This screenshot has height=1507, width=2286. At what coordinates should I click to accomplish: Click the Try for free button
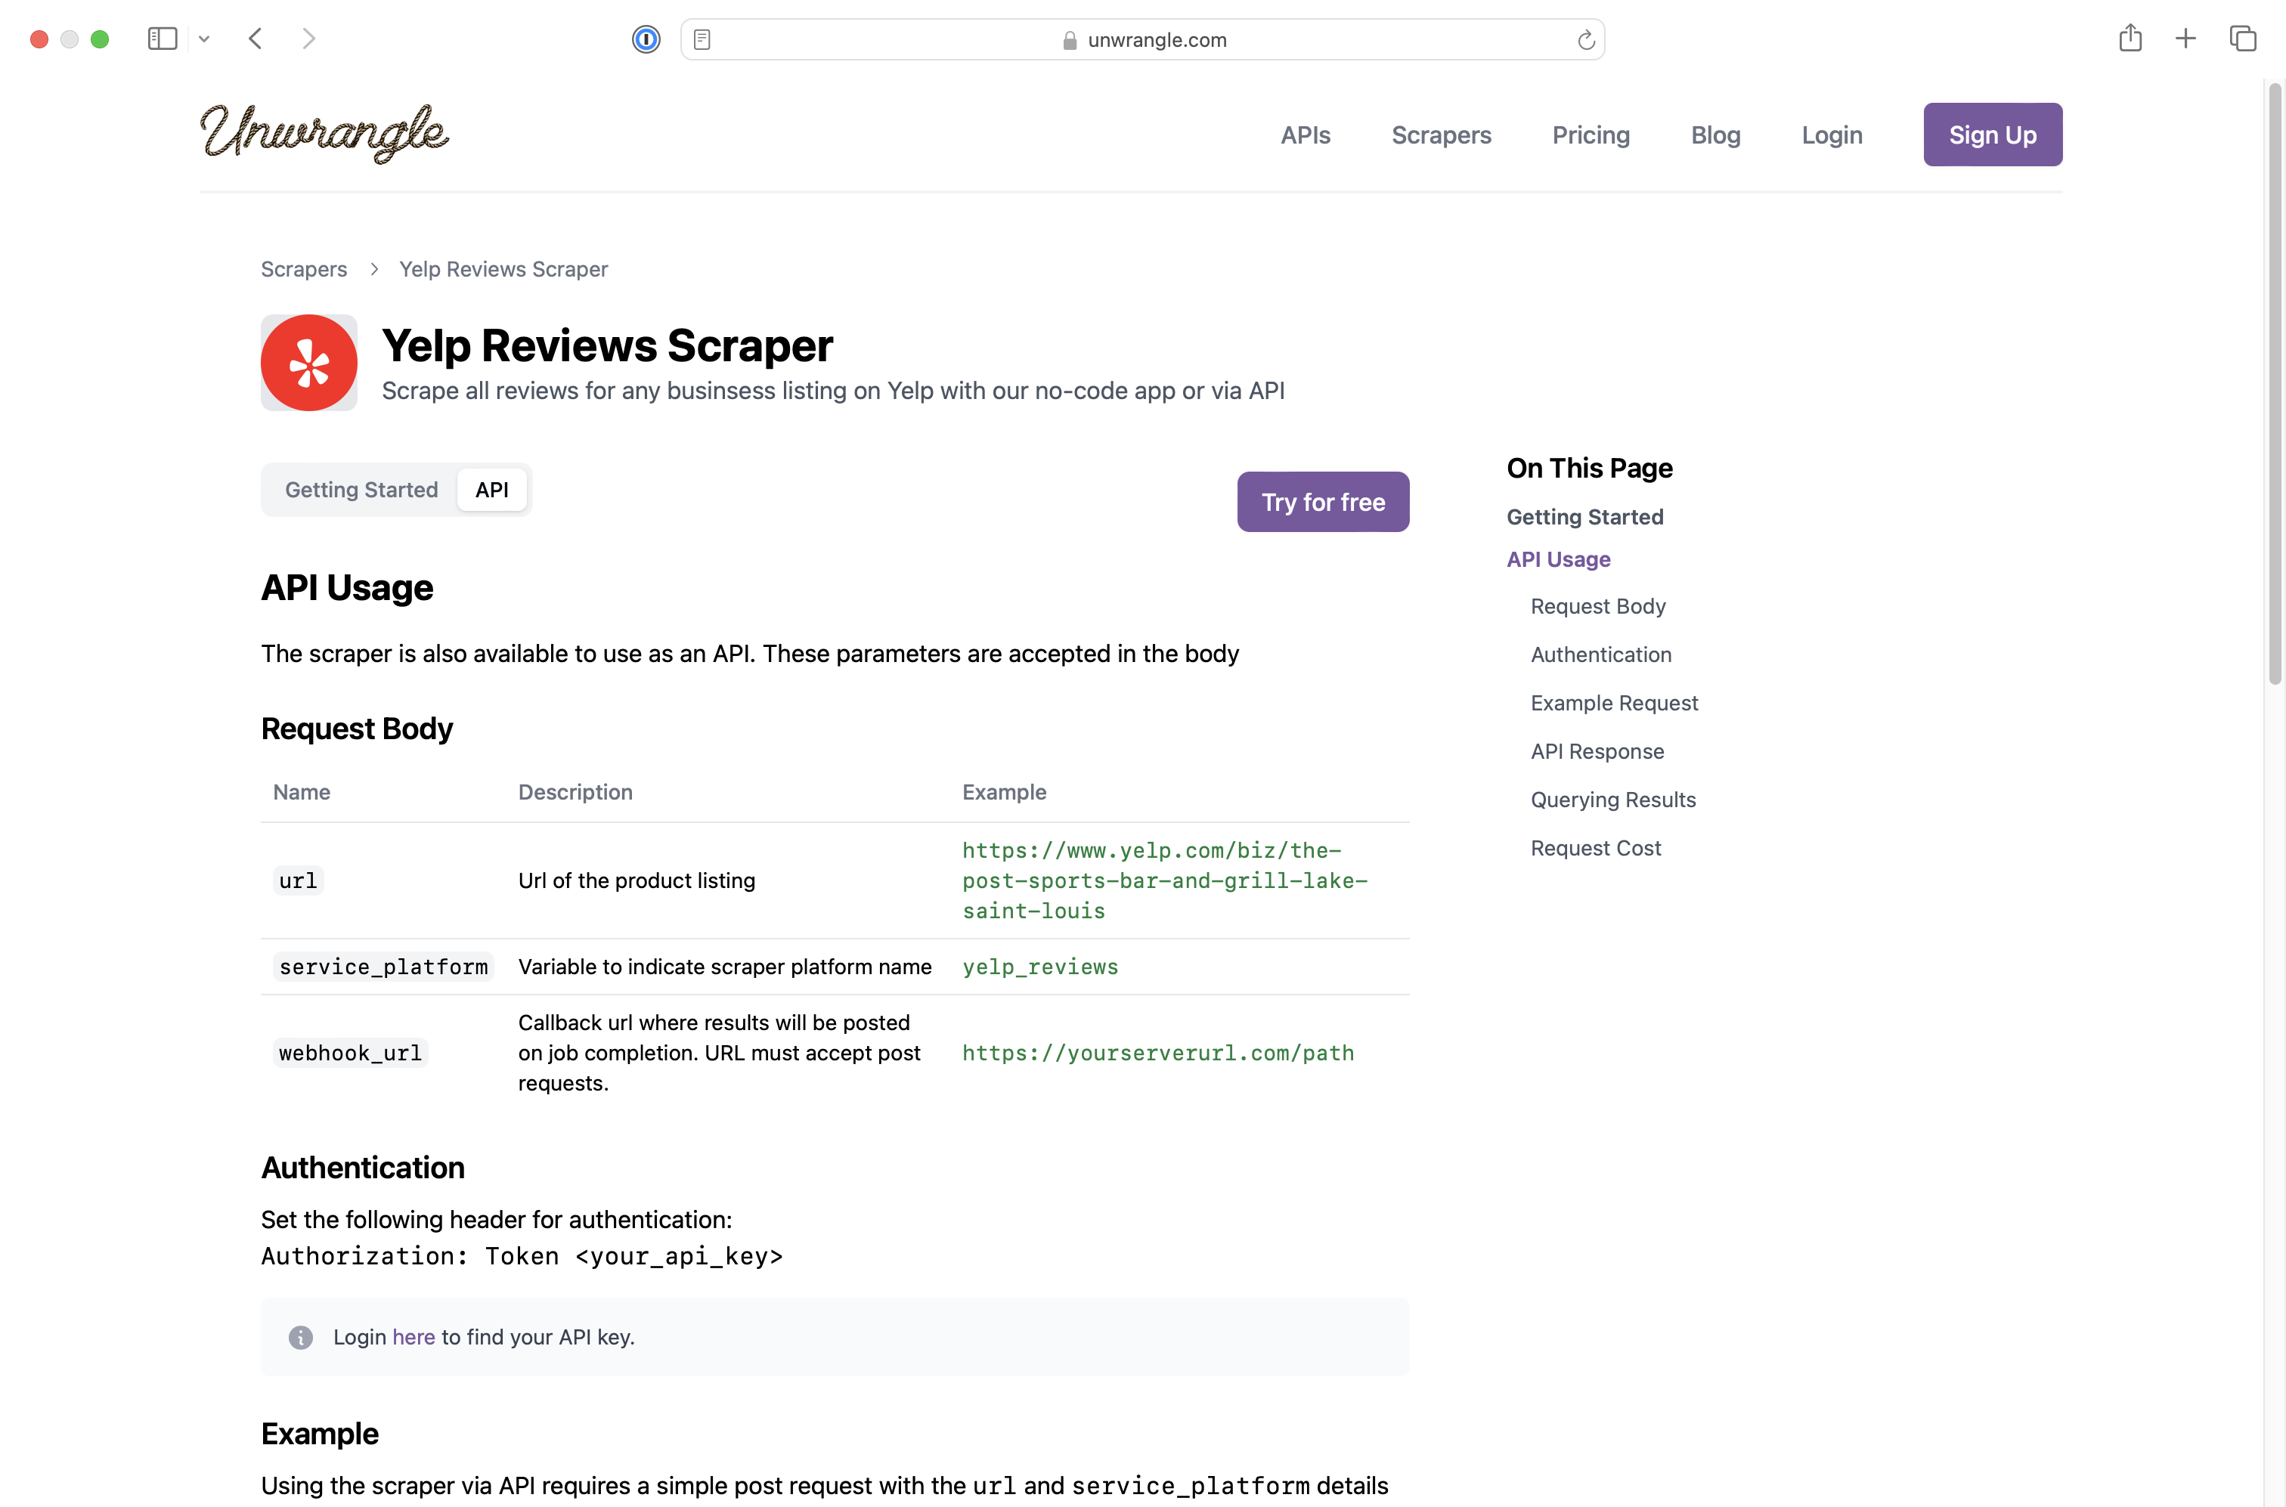pos(1323,502)
